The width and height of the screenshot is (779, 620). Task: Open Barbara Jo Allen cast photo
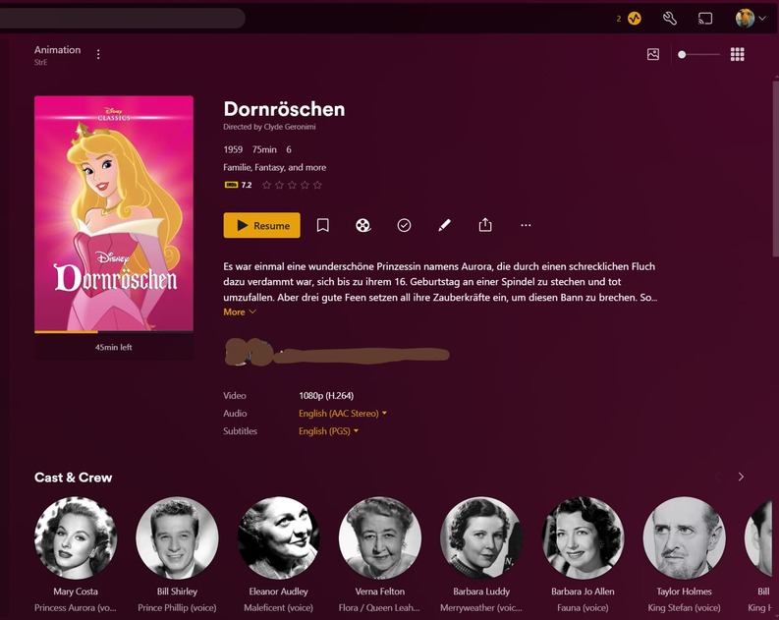583,538
